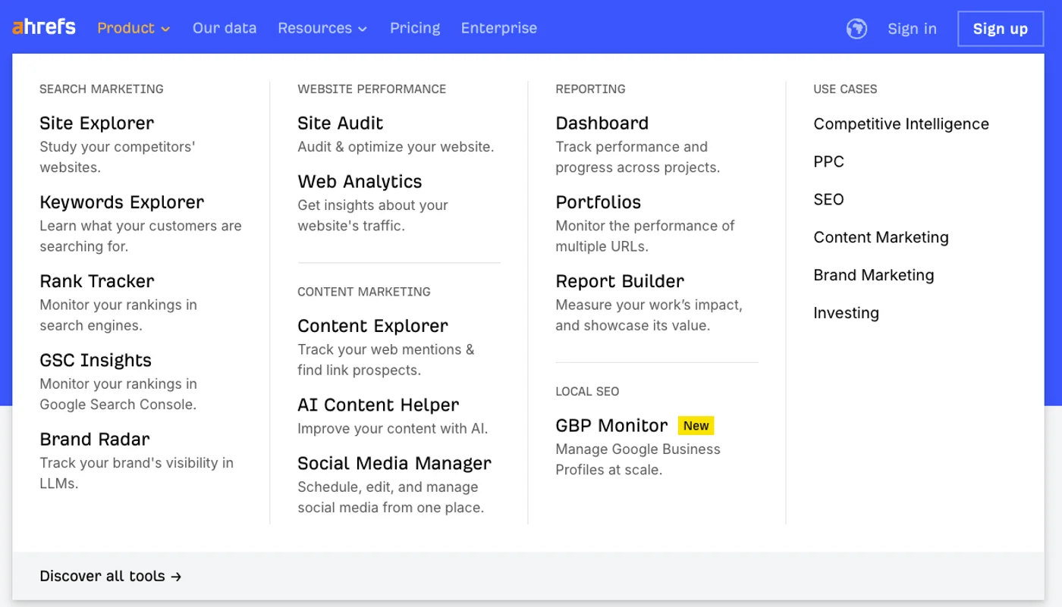Click Discover all tools link
This screenshot has height=607, width=1062.
[x=111, y=576]
